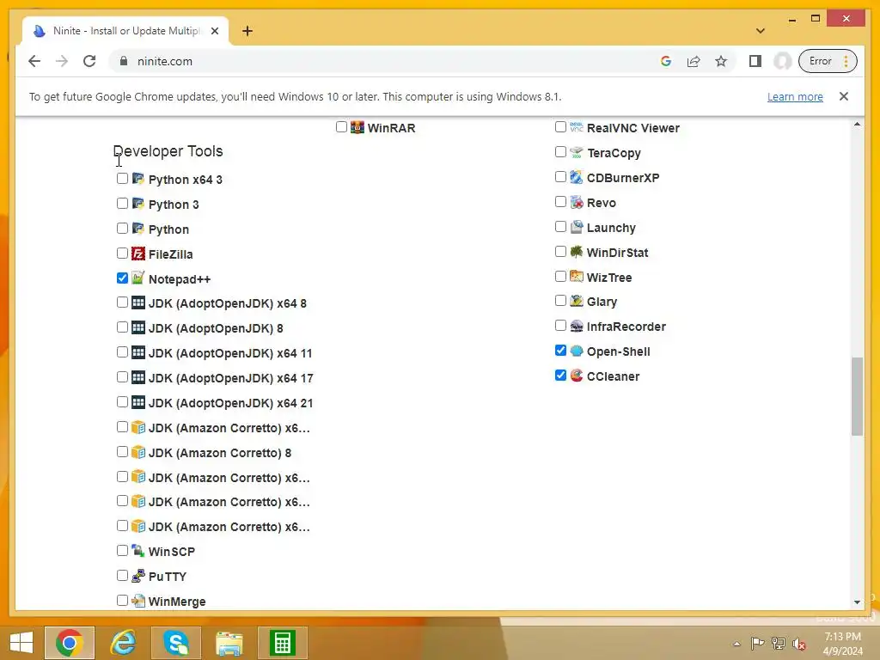Open the Windows Start button
Viewport: 880px width, 660px height.
click(21, 643)
